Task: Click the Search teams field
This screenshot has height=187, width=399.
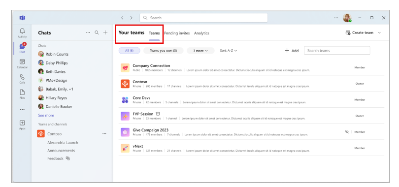Action: coord(337,51)
